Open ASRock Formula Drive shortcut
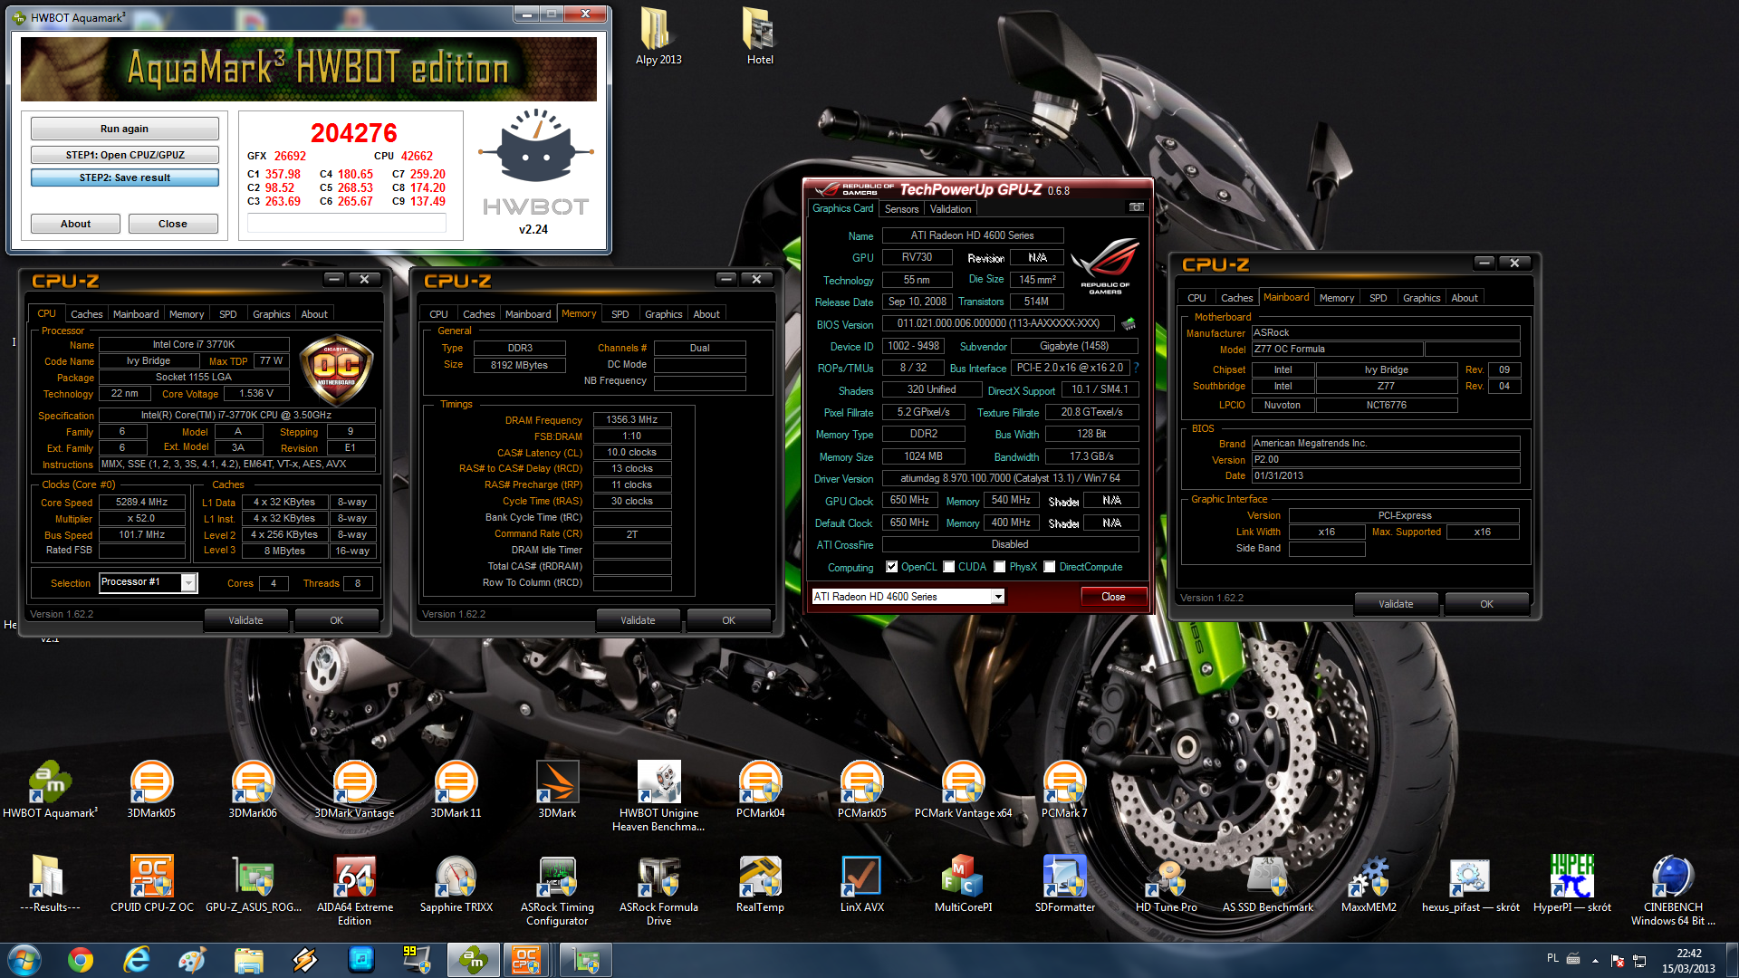Screen dimensions: 1739x978 (658, 889)
